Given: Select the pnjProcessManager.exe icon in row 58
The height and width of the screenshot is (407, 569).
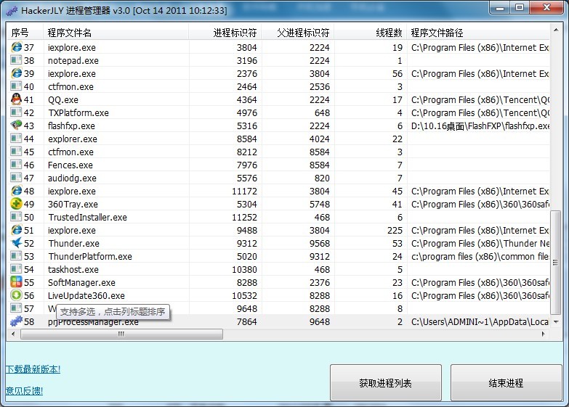Looking at the screenshot, I should 16,321.
